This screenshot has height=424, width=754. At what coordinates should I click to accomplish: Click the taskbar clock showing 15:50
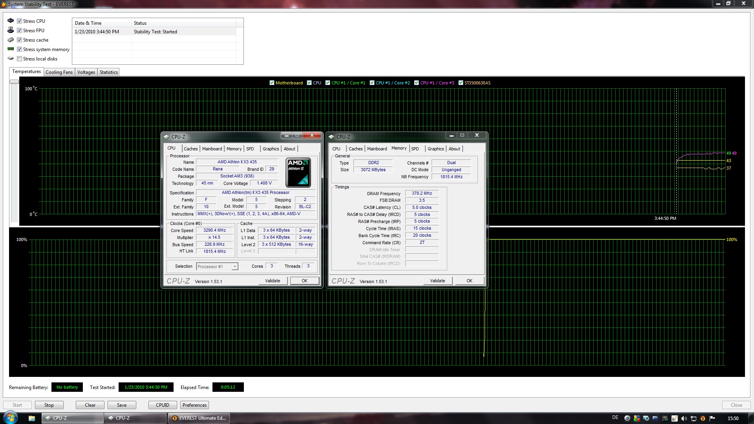733,418
